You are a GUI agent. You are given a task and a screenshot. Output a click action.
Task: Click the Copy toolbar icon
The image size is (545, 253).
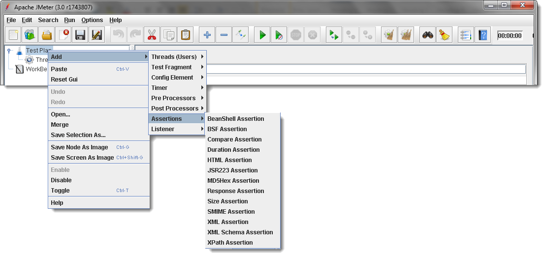(169, 35)
